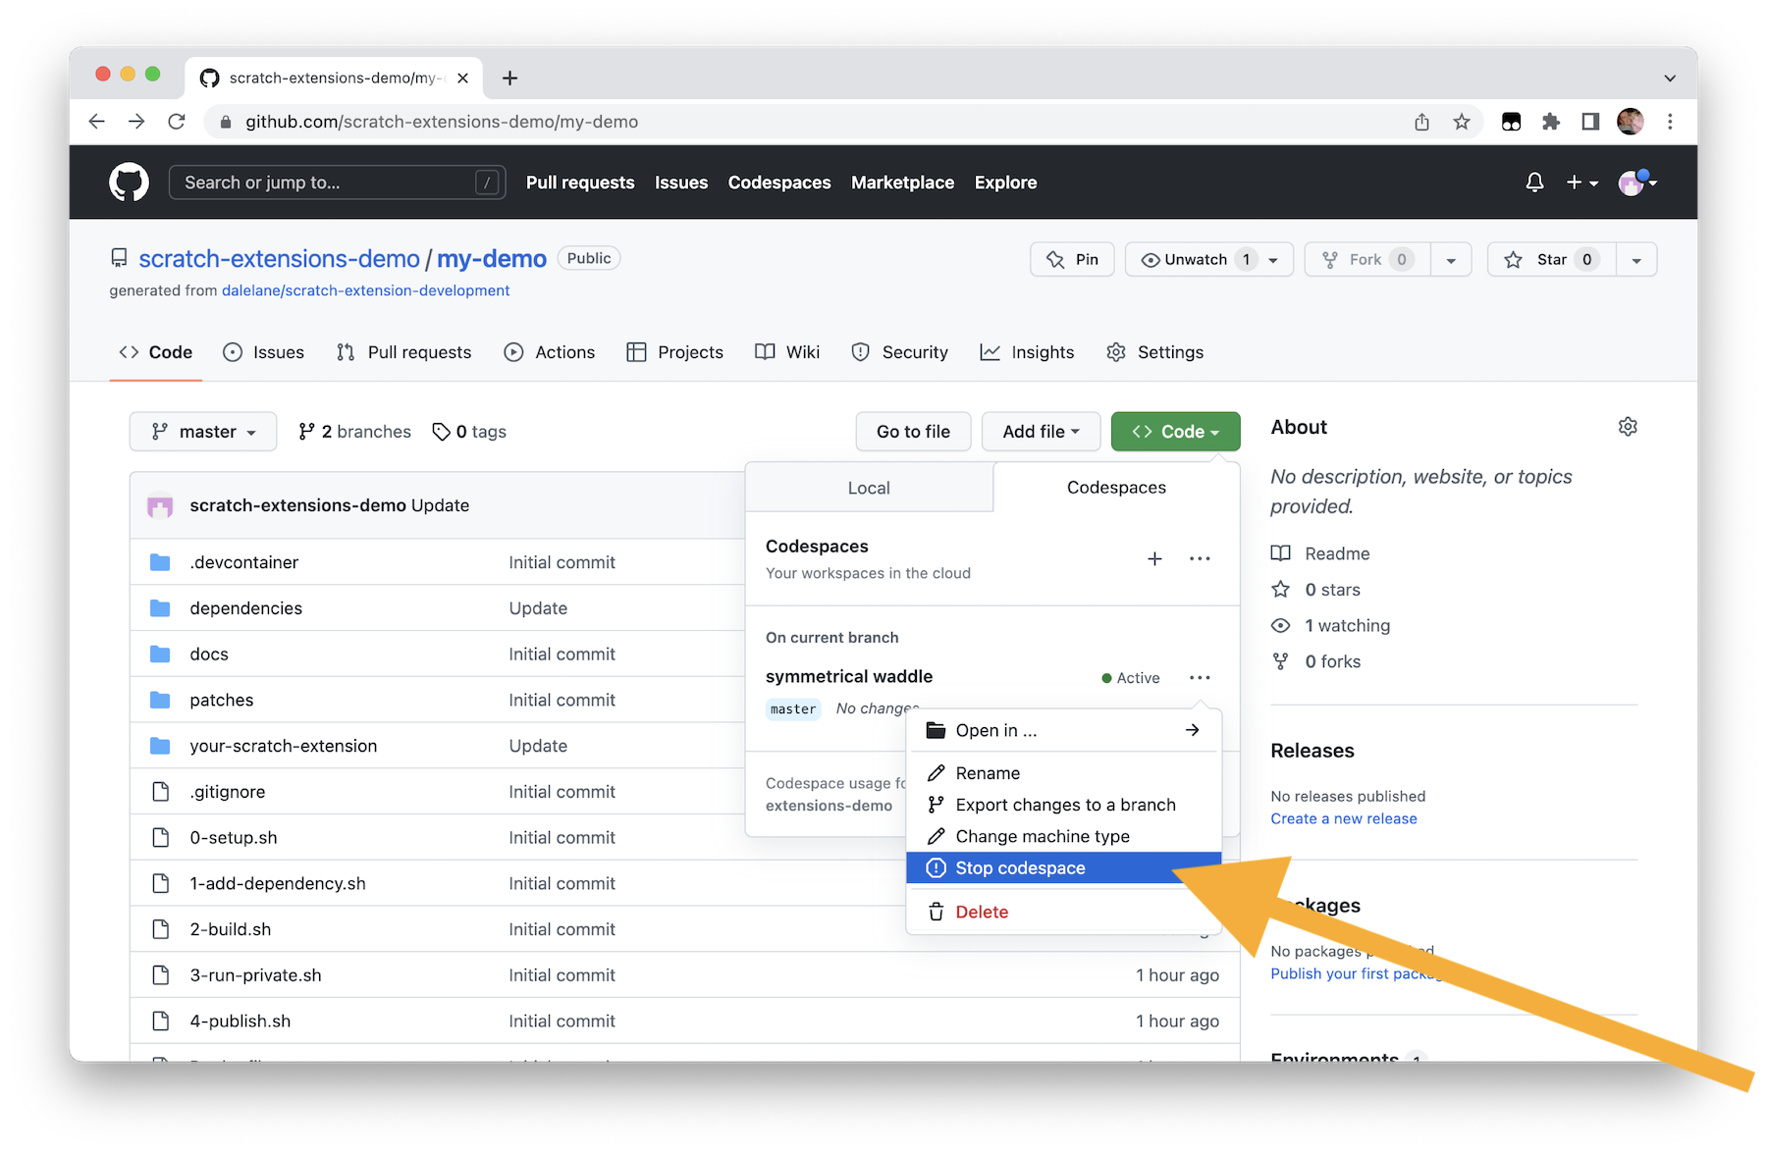Choose Delete in the codespace menu
This screenshot has width=1767, height=1153.
pyautogui.click(x=982, y=912)
